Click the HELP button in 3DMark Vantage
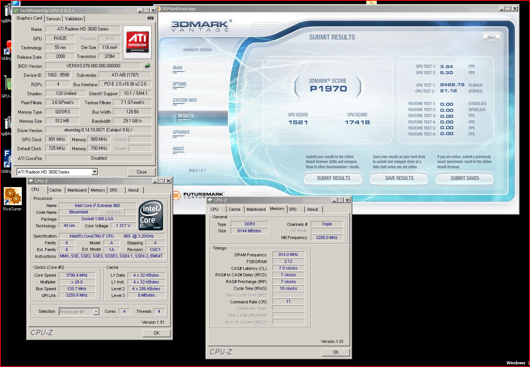530x367 pixels. pos(491,37)
